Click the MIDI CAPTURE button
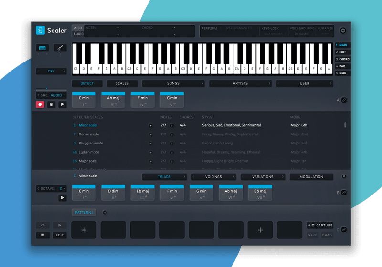 point(320,225)
